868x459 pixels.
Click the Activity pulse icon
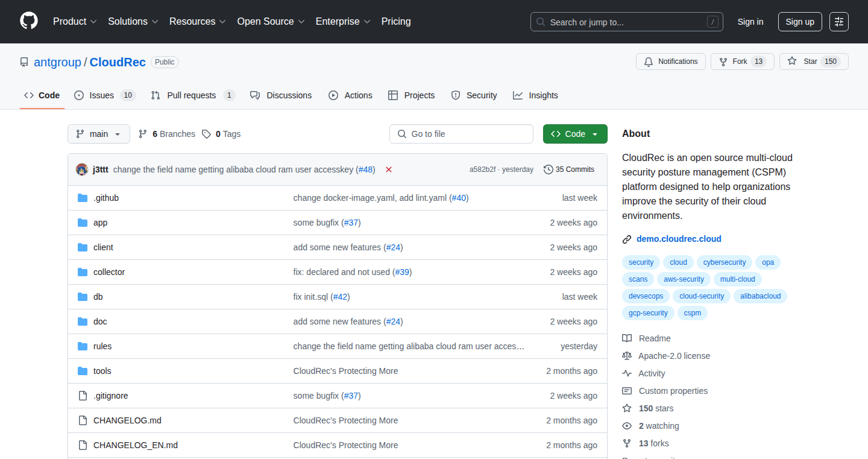(627, 373)
